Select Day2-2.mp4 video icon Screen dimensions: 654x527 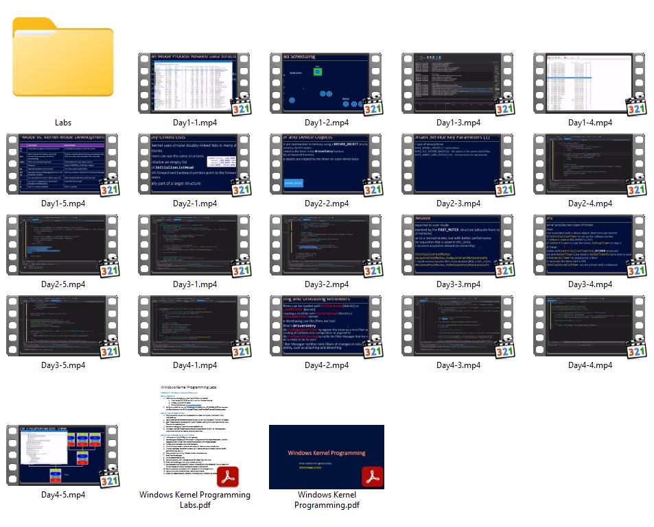pyautogui.click(x=326, y=164)
